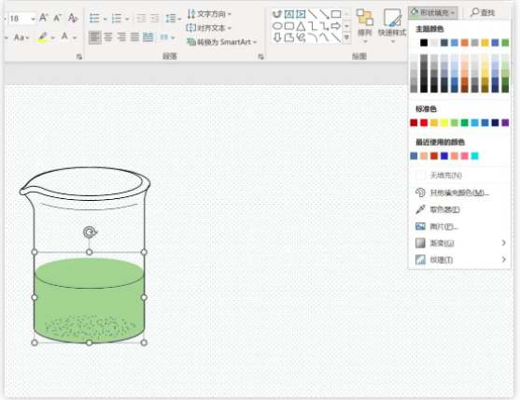Click the Increase Font Size icon

tap(44, 18)
